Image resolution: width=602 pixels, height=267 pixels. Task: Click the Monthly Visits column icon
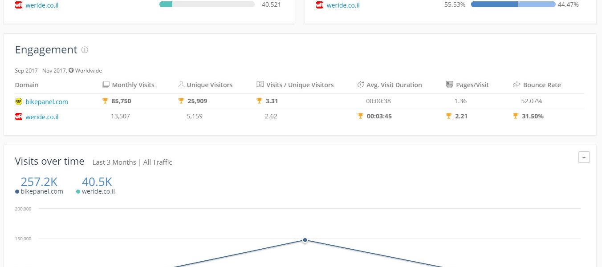tap(106, 85)
